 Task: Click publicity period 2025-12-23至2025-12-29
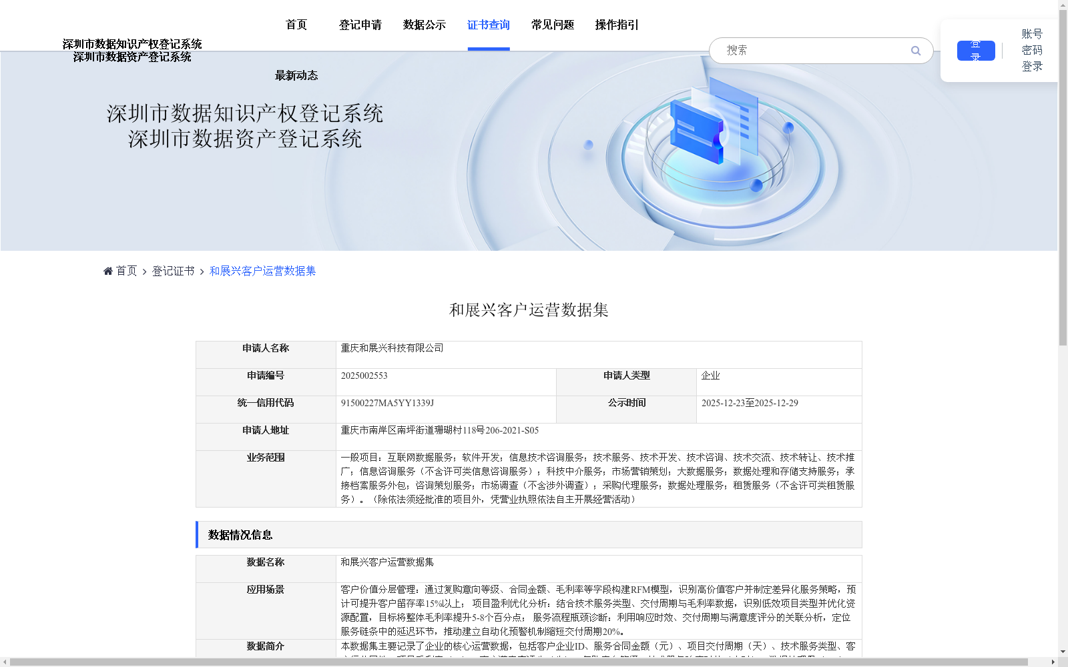tap(750, 403)
